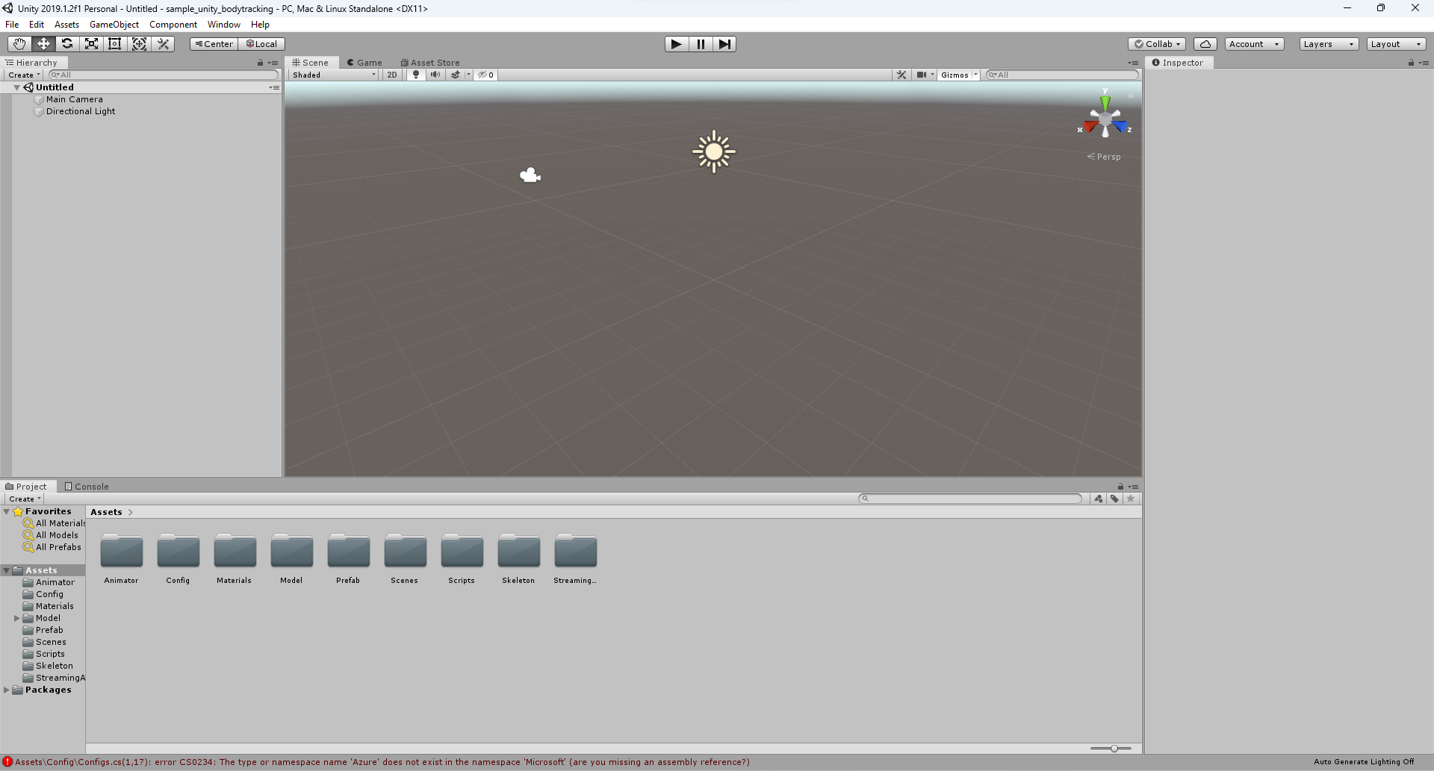The width and height of the screenshot is (1434, 771).
Task: Open the Shaded draw mode dropdown
Action: pyautogui.click(x=334, y=75)
